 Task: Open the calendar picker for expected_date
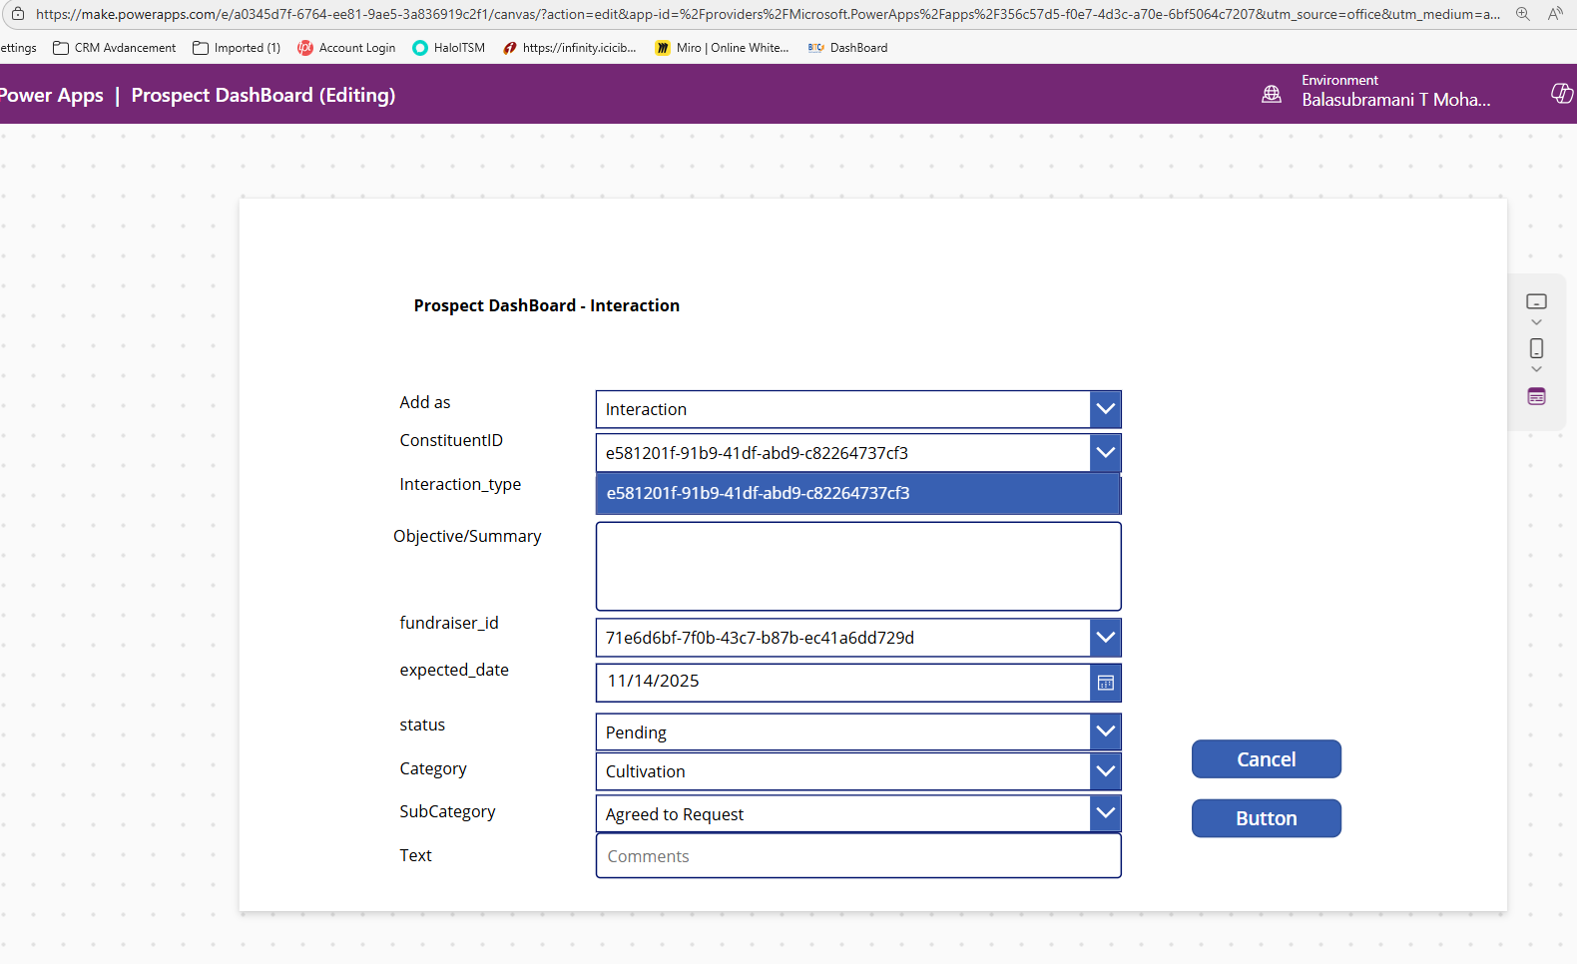coord(1105,683)
